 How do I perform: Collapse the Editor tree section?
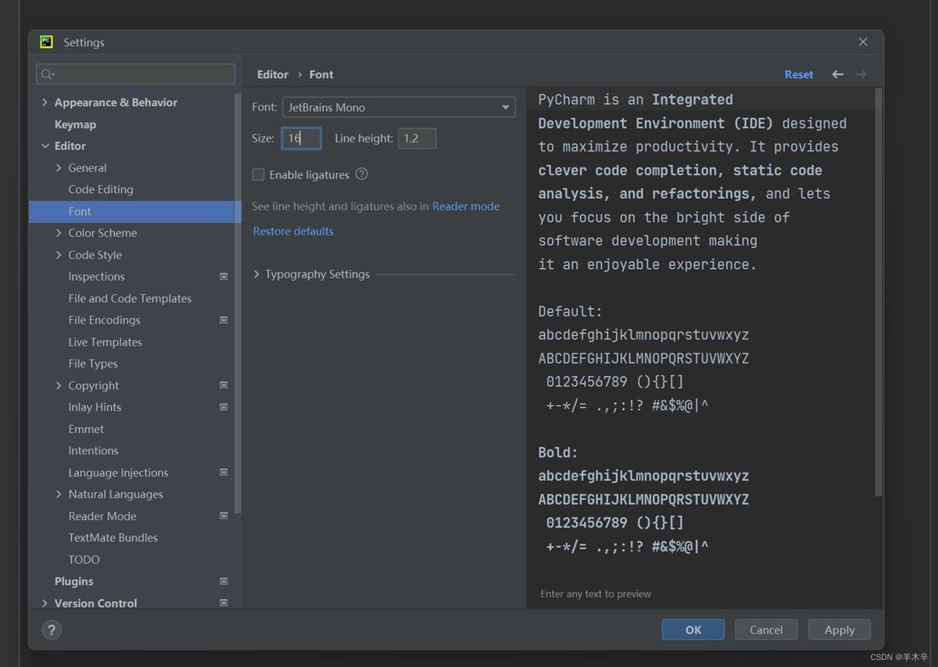[45, 146]
